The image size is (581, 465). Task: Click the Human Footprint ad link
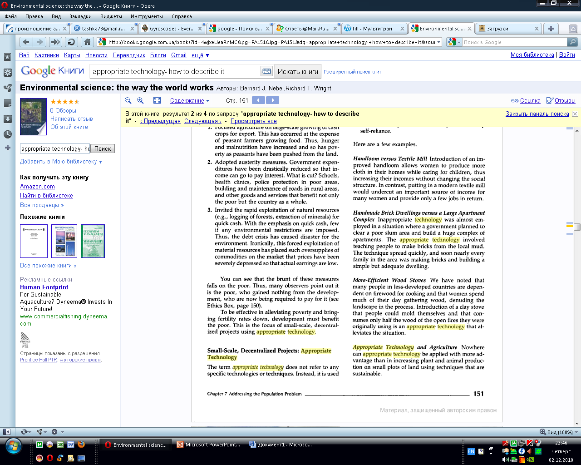(44, 287)
